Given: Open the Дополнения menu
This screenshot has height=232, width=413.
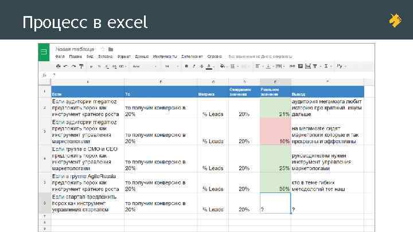Looking at the screenshot, I should pyautogui.click(x=192, y=57).
